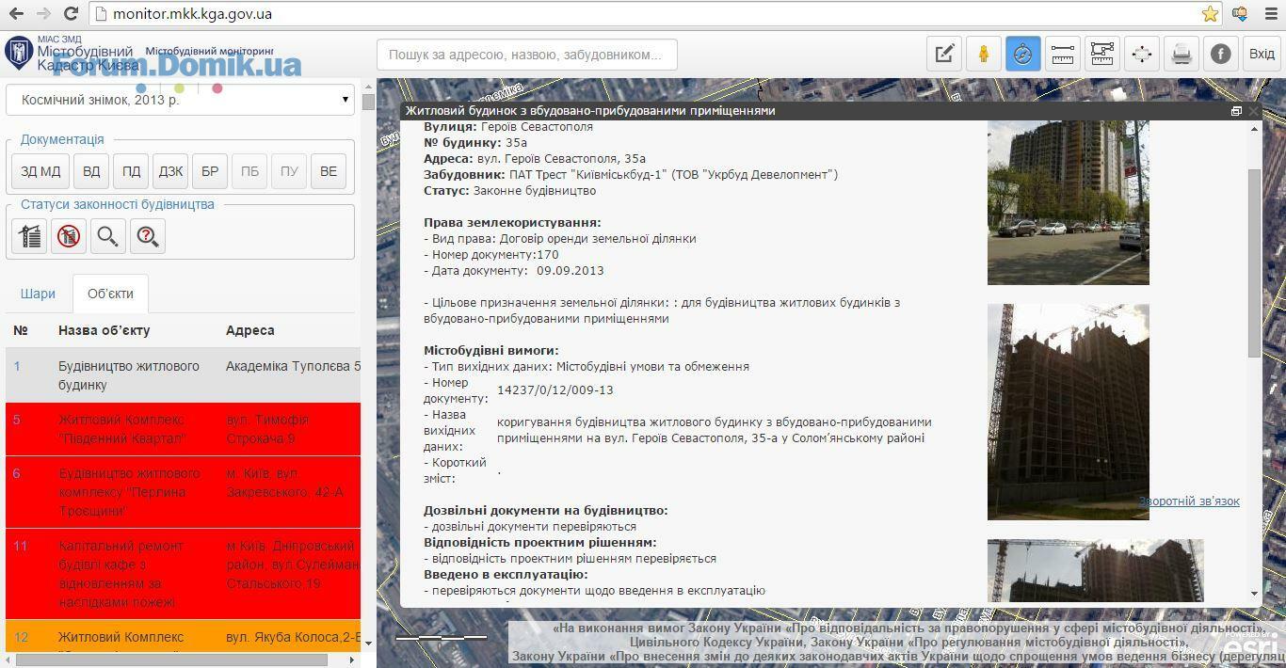Select row 11 Капітальний ремонт будівлі кафе
This screenshot has width=1286, height=668.
pyautogui.click(x=184, y=574)
